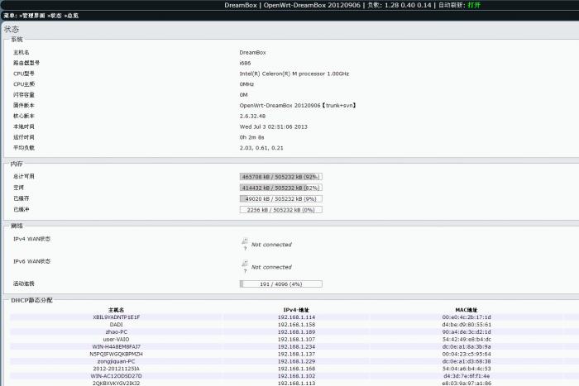This screenshot has height=386, width=579.
Task: Select the 状态 breadcrumb menu item
Action: coord(57,16)
